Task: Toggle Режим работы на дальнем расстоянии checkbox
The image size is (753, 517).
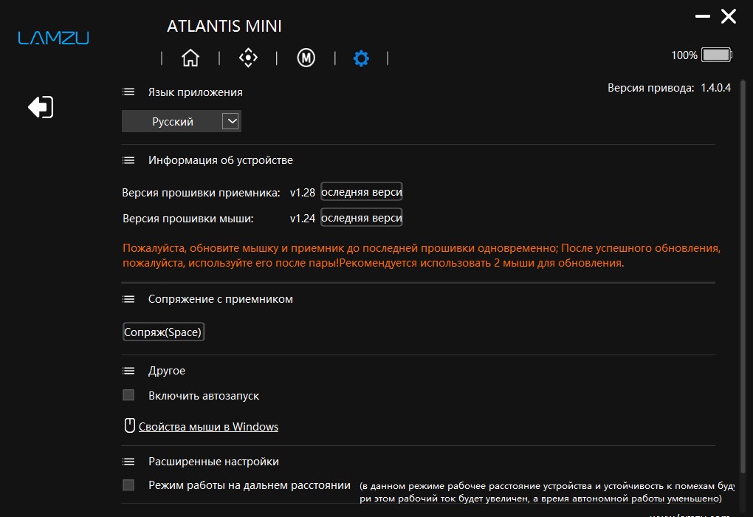Action: [128, 485]
